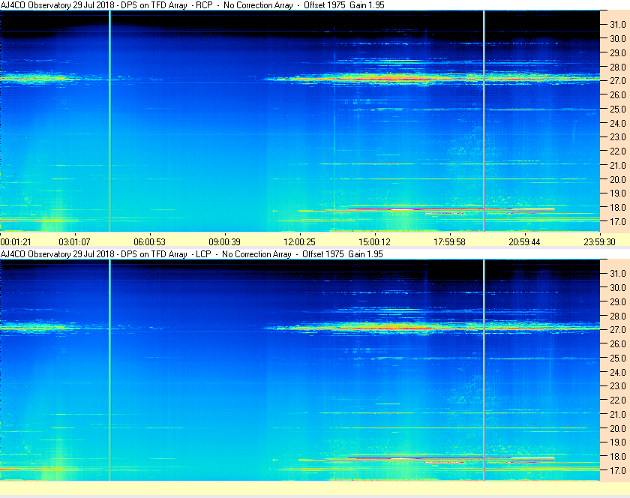This screenshot has width=630, height=498.
Task: Click second vertical marker line in LCP plot
Action: (x=484, y=370)
